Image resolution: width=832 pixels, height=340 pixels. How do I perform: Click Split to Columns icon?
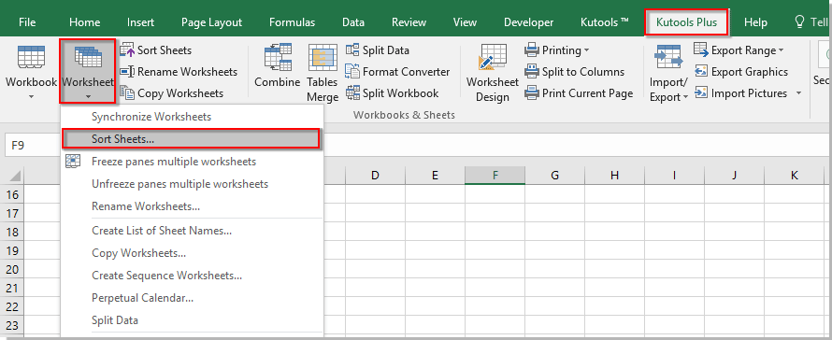pyautogui.click(x=532, y=72)
